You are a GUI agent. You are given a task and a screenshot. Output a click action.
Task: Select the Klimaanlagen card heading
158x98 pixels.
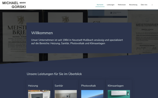[x=116, y=86]
